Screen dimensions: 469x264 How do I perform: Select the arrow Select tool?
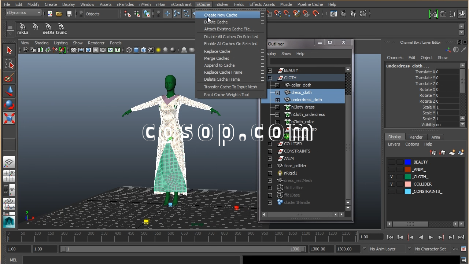pos(9,51)
